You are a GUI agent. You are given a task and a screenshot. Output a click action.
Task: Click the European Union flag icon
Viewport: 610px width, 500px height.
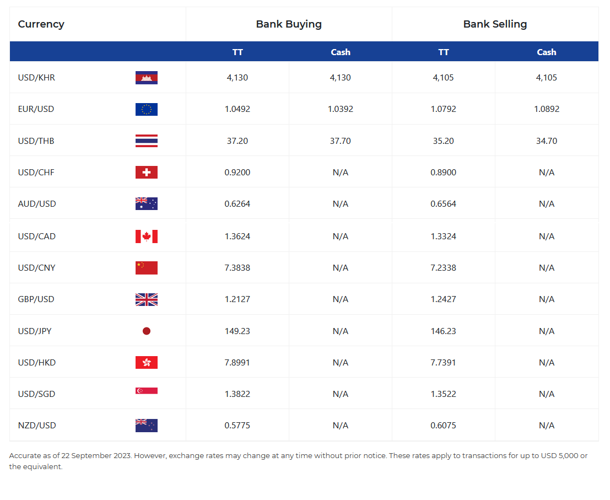click(147, 109)
